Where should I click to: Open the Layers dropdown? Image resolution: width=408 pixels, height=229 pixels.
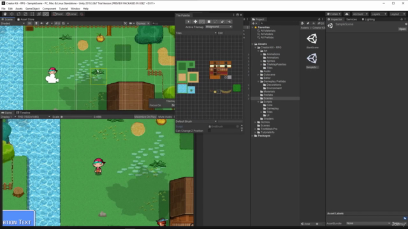click(379, 14)
